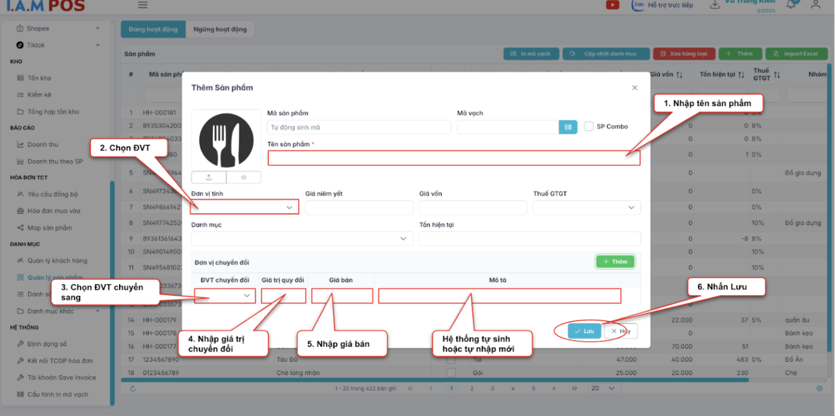Click the barcode scan icon beside Mã vạch
This screenshot has height=416, width=835.
click(568, 127)
